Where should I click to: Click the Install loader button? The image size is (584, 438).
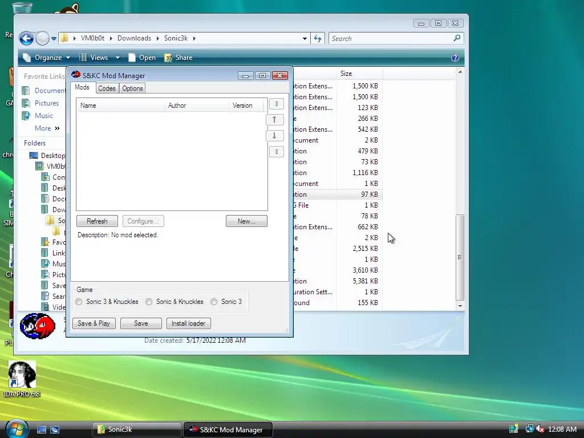188,323
